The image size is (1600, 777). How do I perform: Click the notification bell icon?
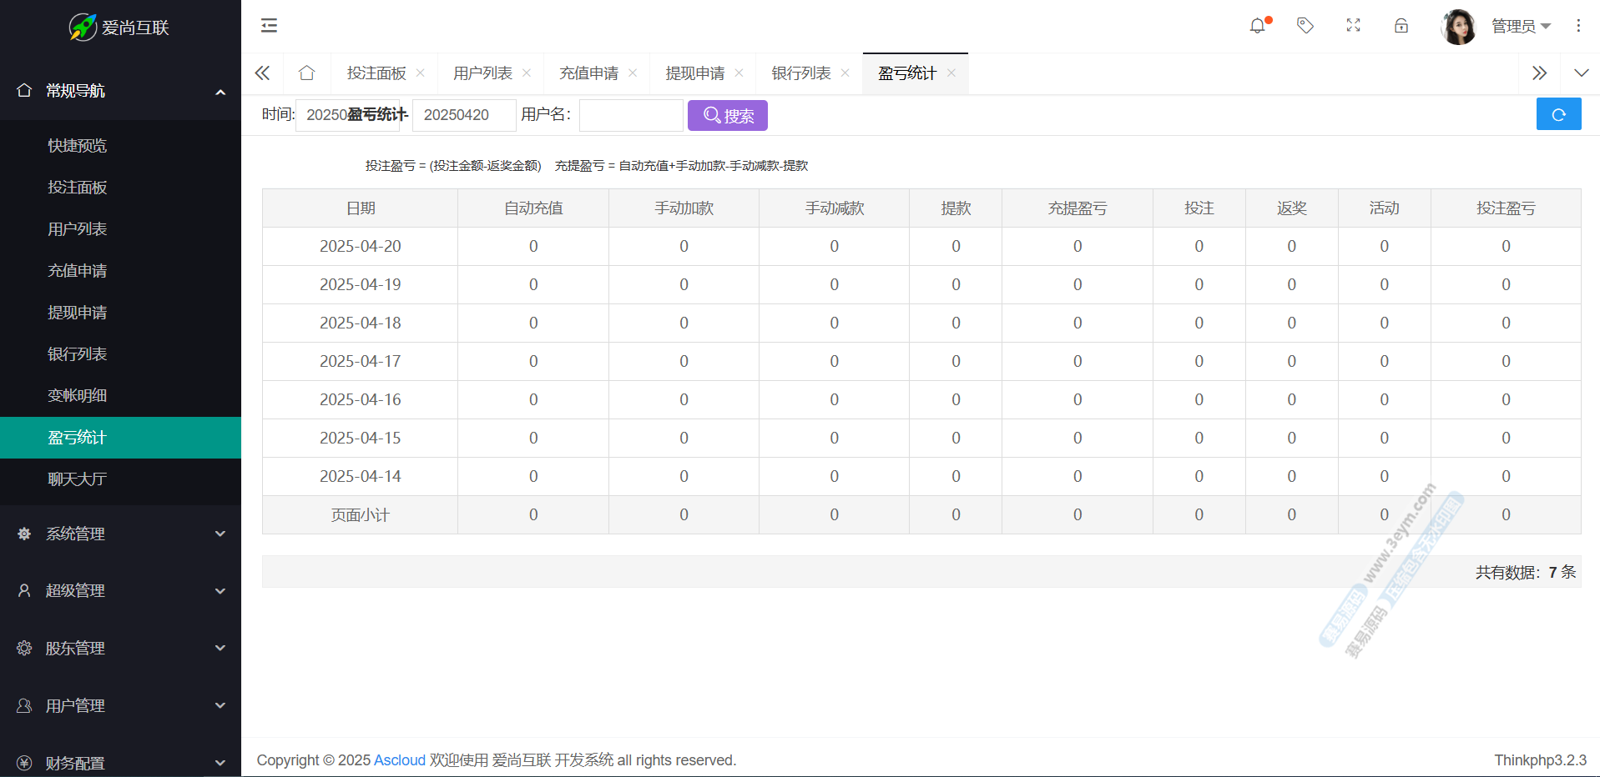click(1258, 26)
